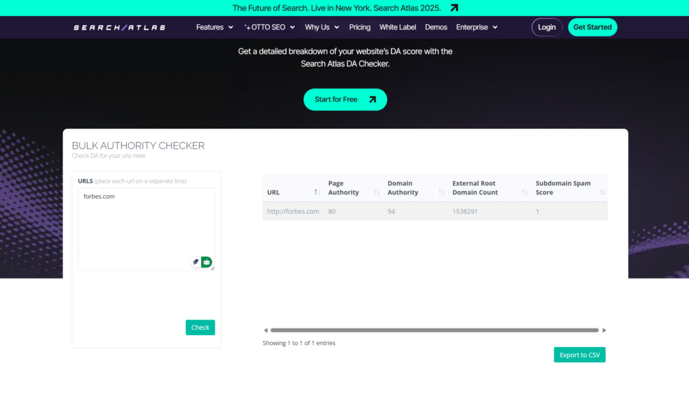Sort table by URL column arrows
689x399 pixels.
317,192
